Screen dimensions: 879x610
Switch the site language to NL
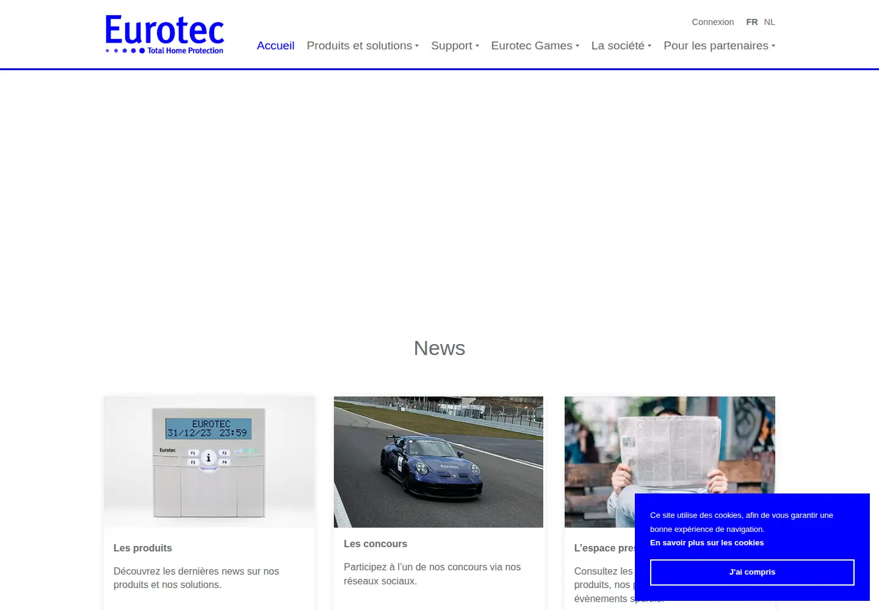click(x=769, y=22)
